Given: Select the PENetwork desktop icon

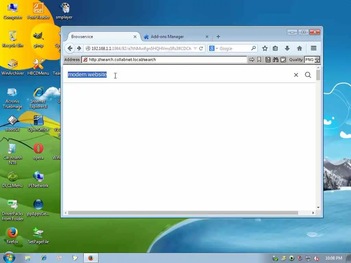Looking at the screenshot, I should 38,179.
